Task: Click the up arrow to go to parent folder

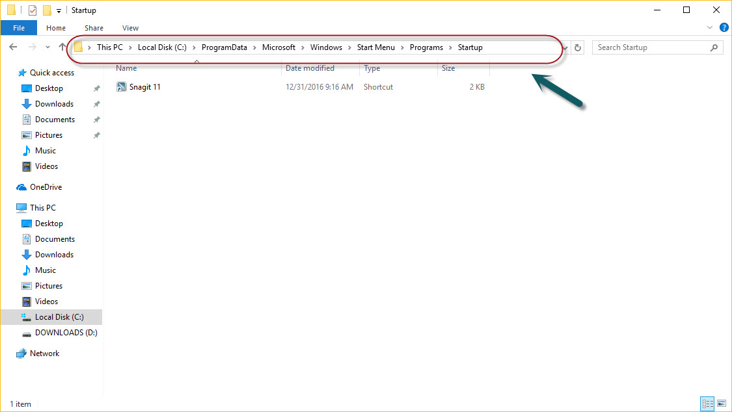Action: pos(62,47)
